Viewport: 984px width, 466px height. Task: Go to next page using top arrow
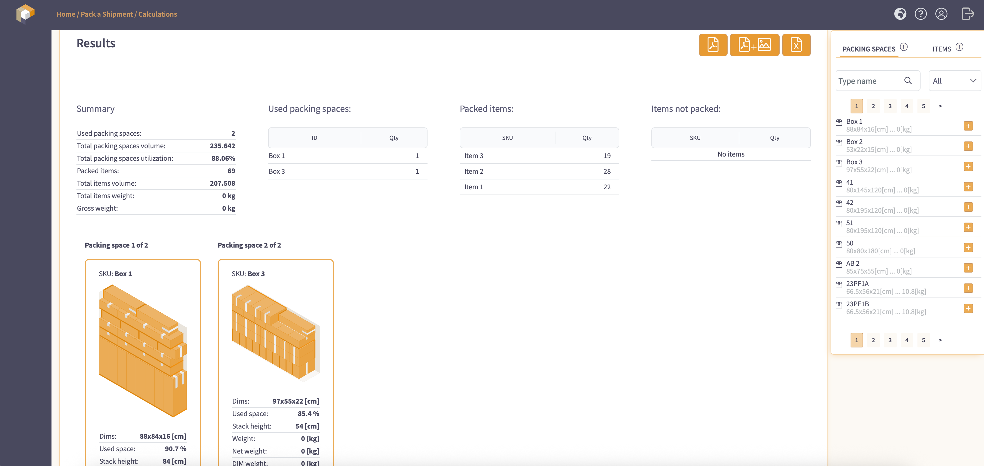click(940, 106)
